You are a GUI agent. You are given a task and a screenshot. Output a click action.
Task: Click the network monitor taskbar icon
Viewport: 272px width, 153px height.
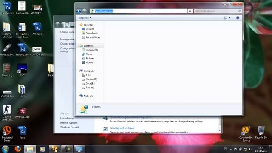click(79, 149)
